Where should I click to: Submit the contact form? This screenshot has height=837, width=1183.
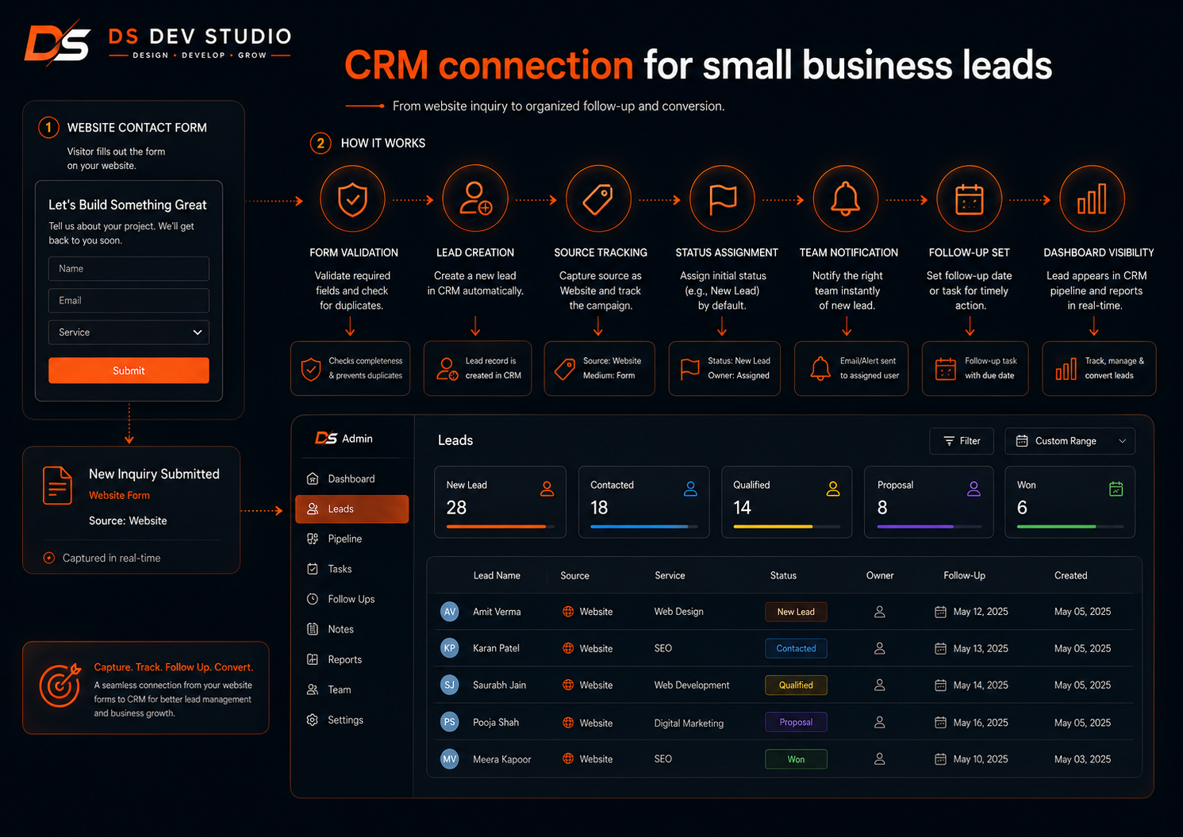tap(129, 371)
